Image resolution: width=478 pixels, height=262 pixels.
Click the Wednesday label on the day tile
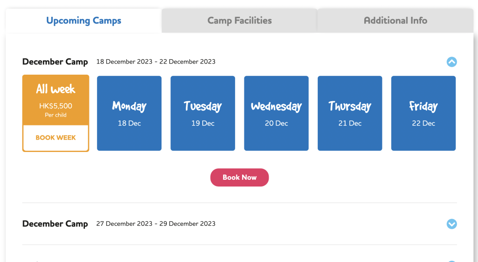coord(276,106)
